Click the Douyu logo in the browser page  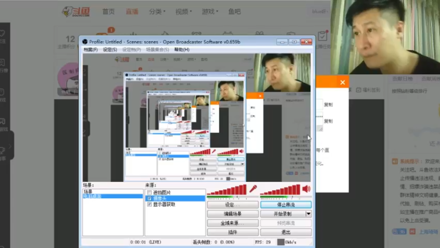point(76,12)
